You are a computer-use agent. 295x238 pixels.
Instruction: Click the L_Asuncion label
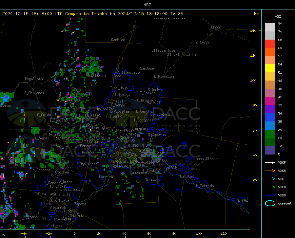pos(164,76)
